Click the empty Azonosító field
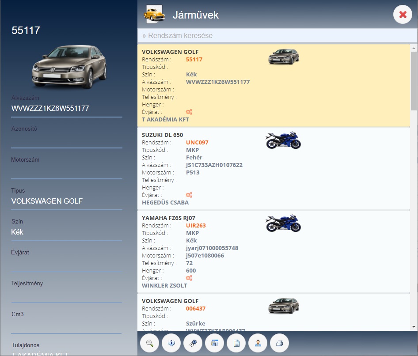This screenshot has height=356, width=418. tap(67, 140)
